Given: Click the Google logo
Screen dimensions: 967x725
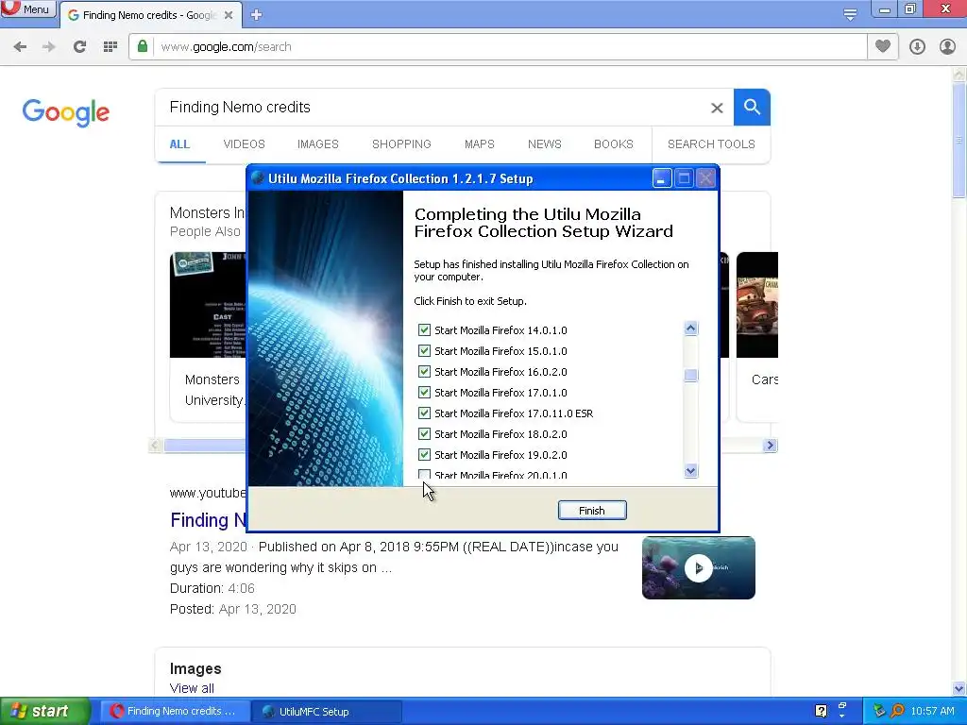Looking at the screenshot, I should click(x=66, y=112).
